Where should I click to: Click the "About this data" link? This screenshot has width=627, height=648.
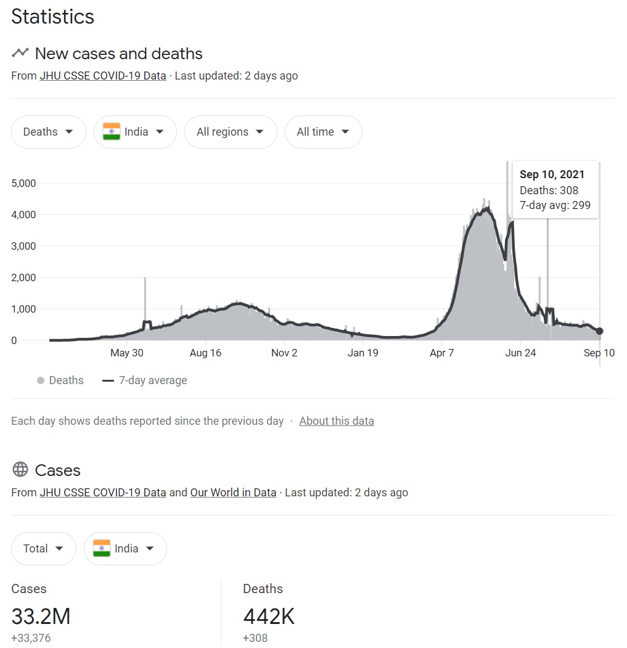click(x=337, y=420)
